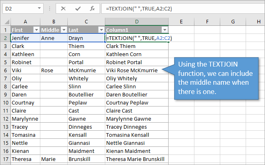This screenshot has width=265, height=165.
Task: Click the Enter checkmark formula bar icon
Action: click(78, 8)
